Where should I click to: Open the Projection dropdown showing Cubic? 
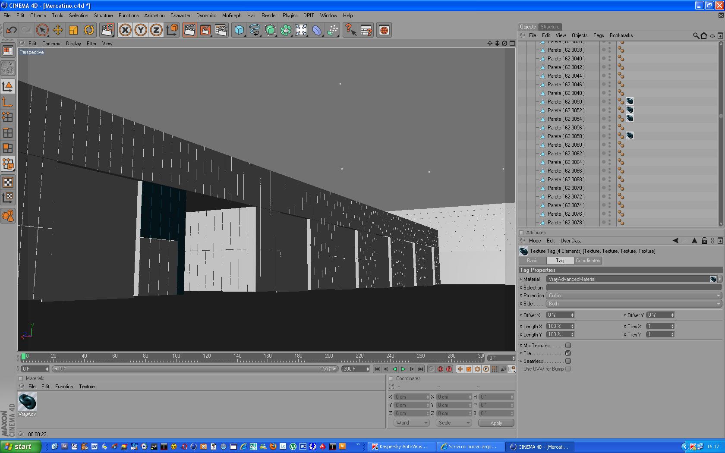click(x=634, y=296)
